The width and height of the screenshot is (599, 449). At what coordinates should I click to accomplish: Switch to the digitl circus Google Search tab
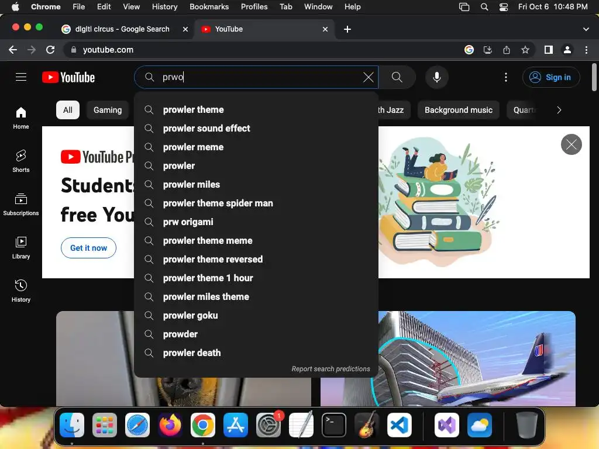tap(122, 29)
